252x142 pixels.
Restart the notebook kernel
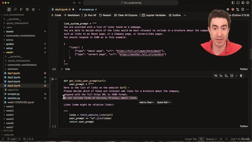105,15
